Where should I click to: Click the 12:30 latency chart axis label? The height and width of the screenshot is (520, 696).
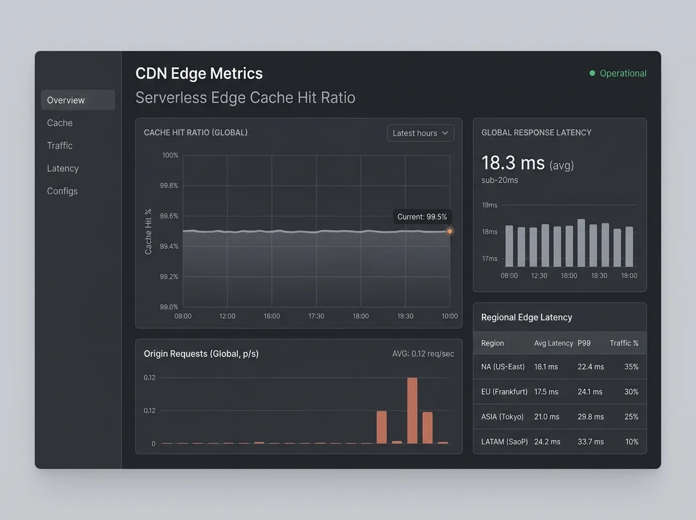click(539, 276)
